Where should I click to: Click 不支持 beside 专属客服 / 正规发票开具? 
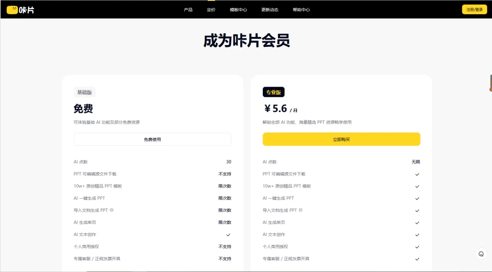click(x=225, y=259)
